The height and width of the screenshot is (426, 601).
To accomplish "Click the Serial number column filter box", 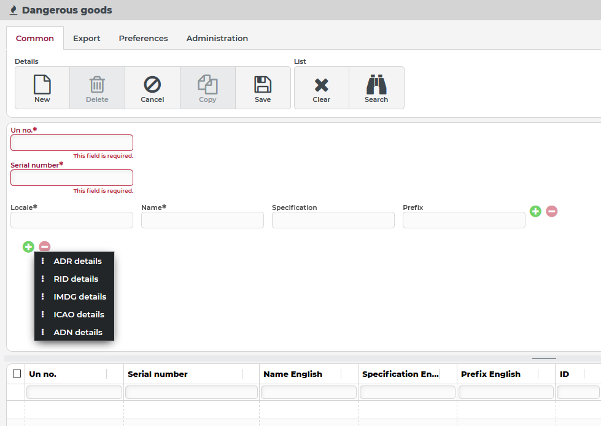I will click(x=192, y=392).
